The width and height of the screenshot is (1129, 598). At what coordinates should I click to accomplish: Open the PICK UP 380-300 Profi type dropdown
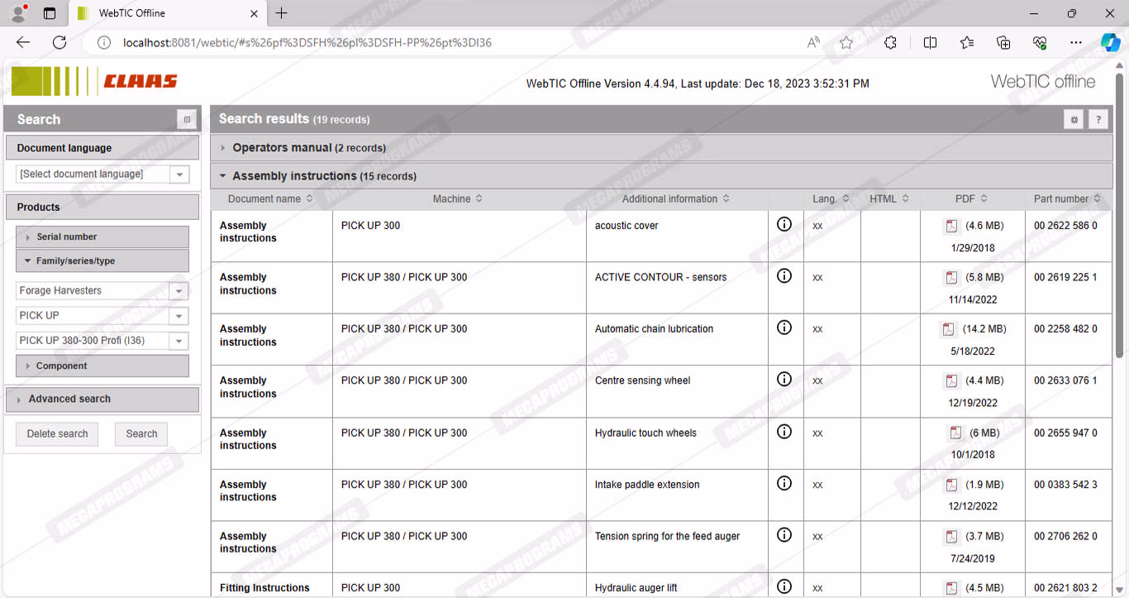[x=179, y=341]
